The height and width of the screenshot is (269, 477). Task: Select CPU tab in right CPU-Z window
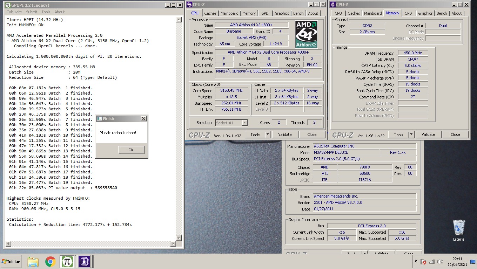338,13
